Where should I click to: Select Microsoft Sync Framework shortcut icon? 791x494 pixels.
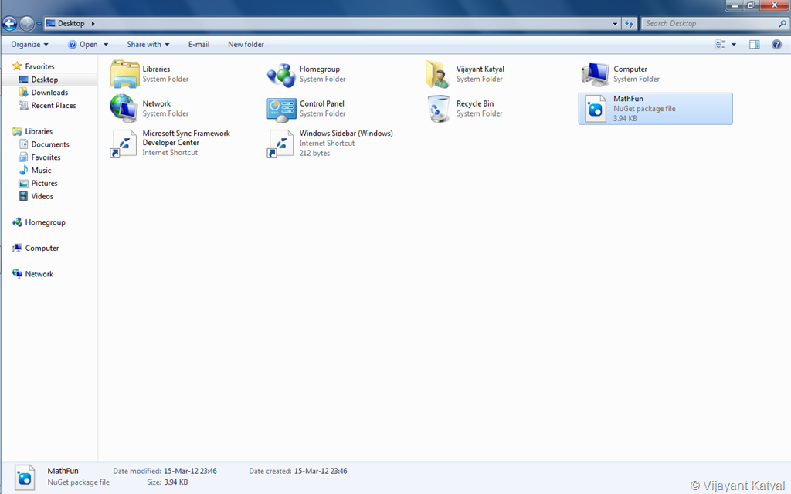click(123, 144)
